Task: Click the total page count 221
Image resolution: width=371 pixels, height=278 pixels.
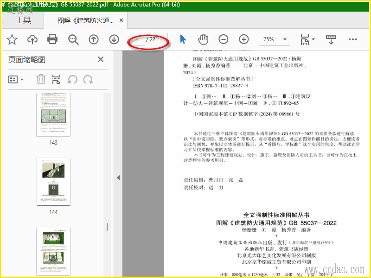Action: click(154, 39)
